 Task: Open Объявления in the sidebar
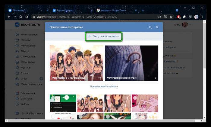(25, 93)
